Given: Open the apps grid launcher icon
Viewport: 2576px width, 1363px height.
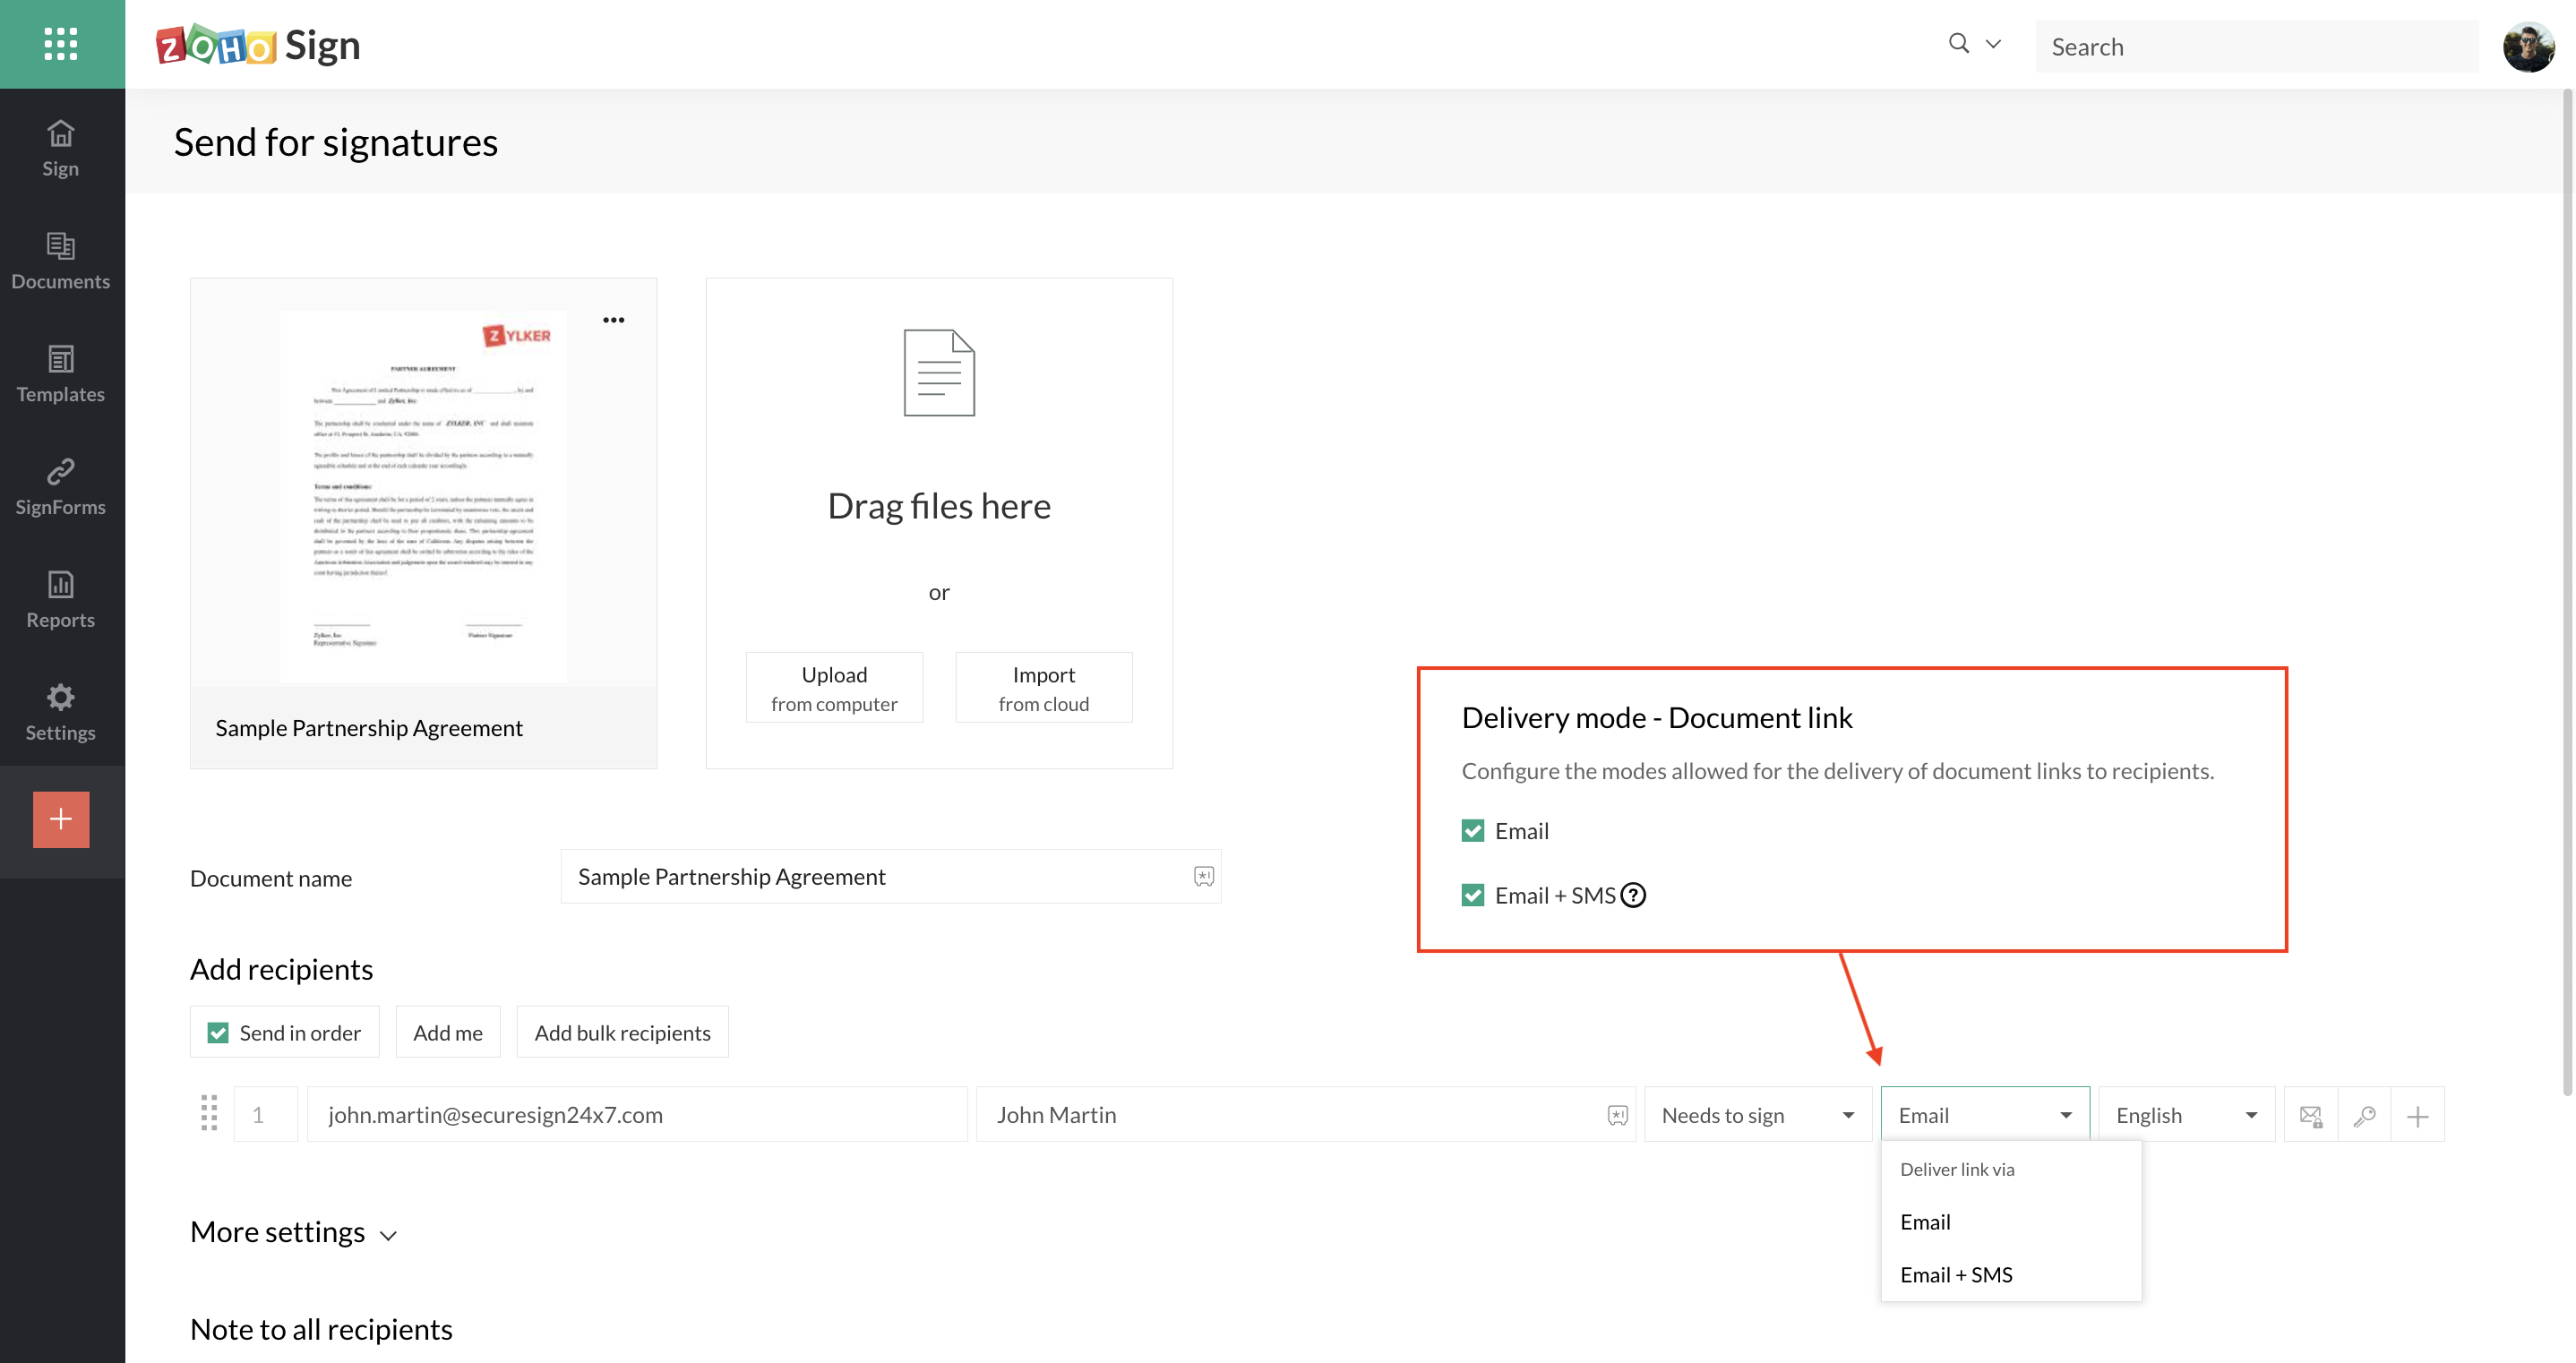Looking at the screenshot, I should point(61,44).
